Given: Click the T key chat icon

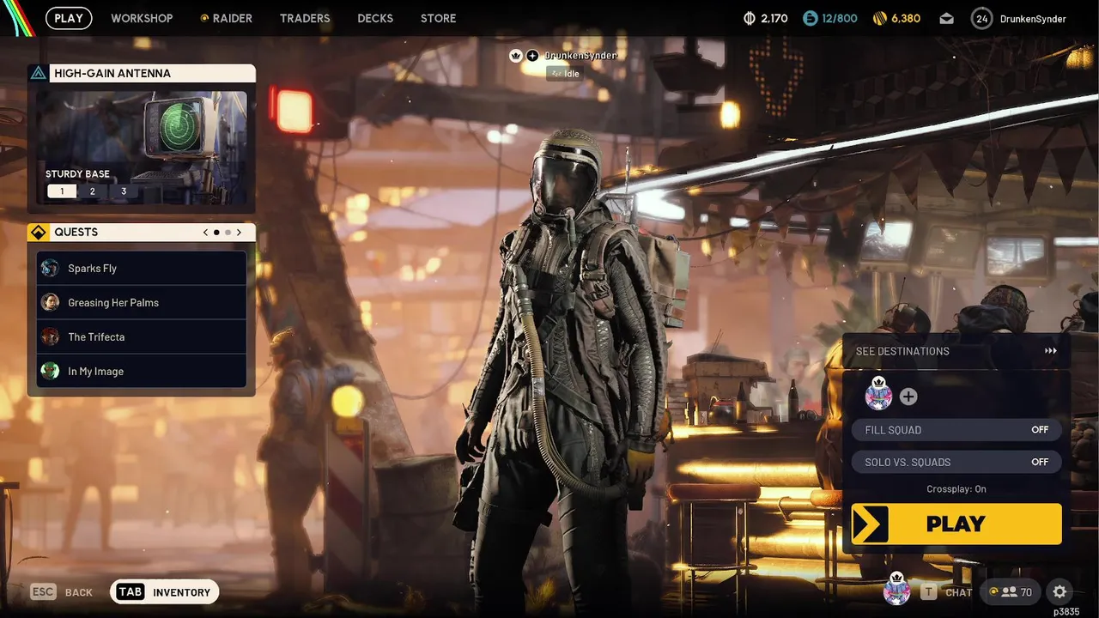Looking at the screenshot, I should pyautogui.click(x=928, y=592).
